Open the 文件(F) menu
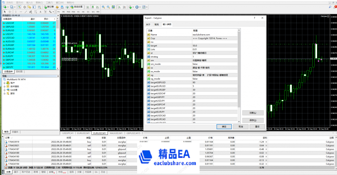The width and height of the screenshot is (337, 175). click(x=9, y=2)
